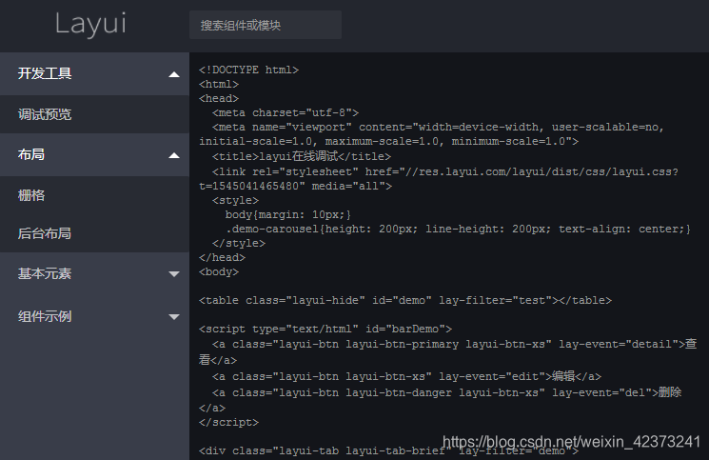Focus the 搜索组件或模块 search box
709x460 pixels.
coord(266,25)
